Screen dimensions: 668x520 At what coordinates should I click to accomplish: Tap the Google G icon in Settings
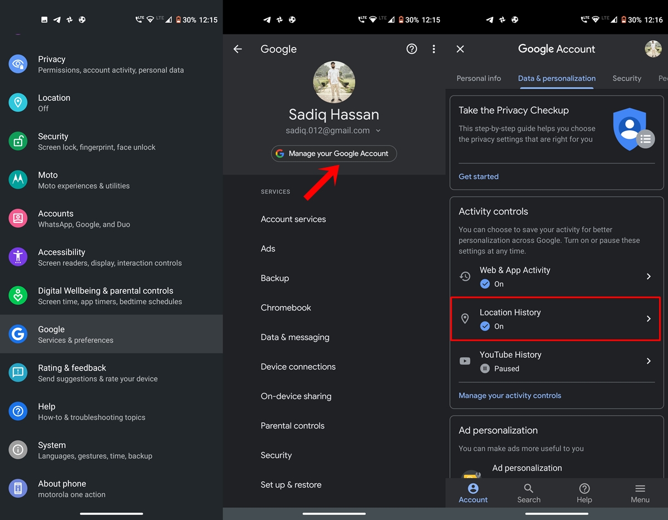tap(18, 334)
